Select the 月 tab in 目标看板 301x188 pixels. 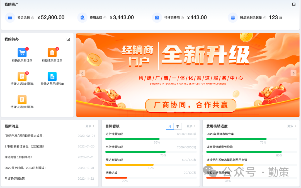pos(170,126)
